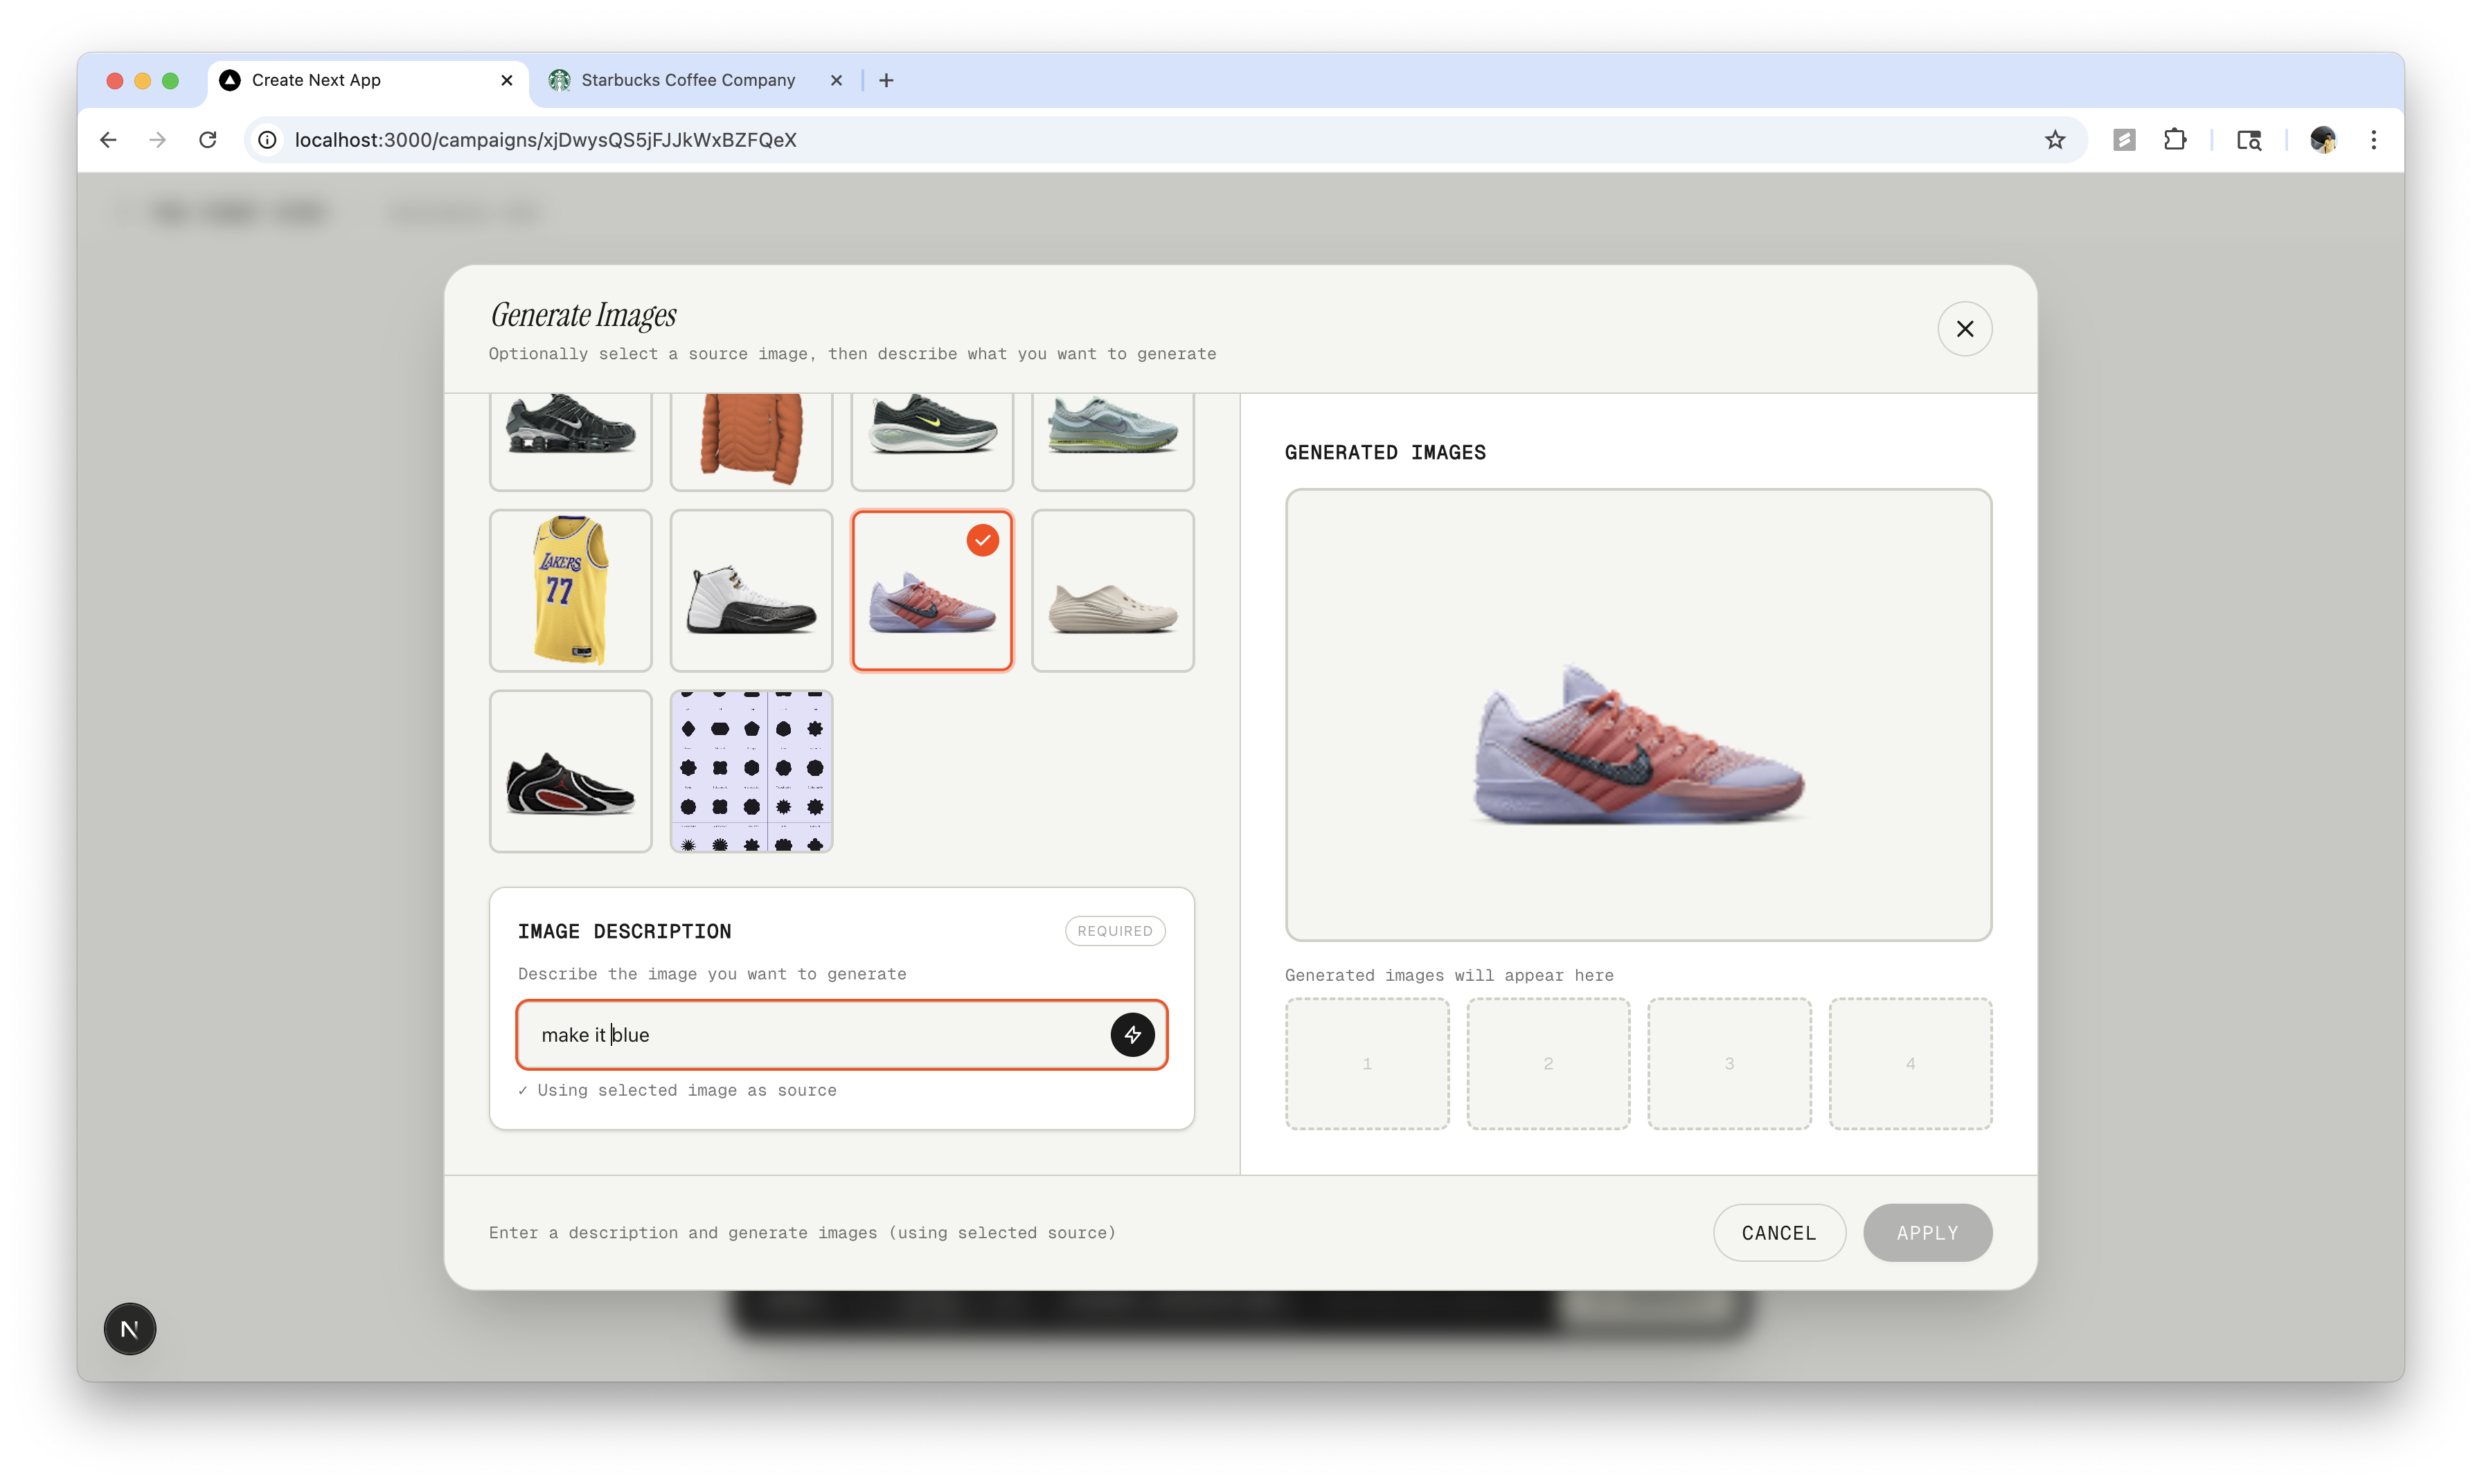Click the lightning bolt generate button
The height and width of the screenshot is (1484, 2482).
(1132, 1034)
